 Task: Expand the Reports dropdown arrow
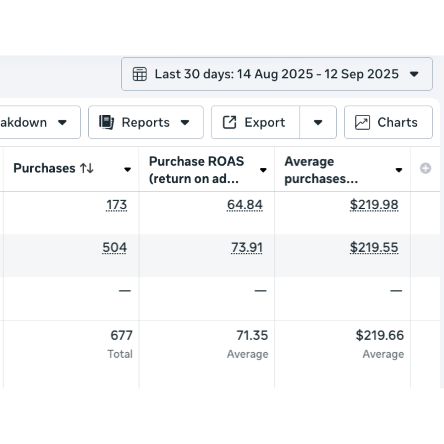[185, 123]
